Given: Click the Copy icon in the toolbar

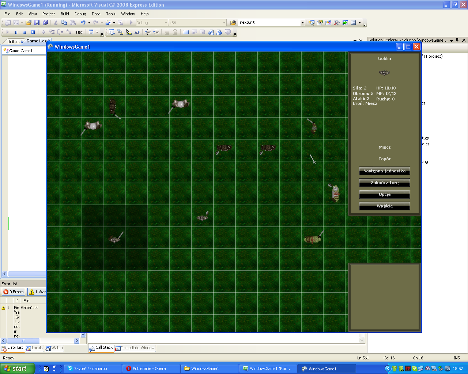Looking at the screenshot, I should (64, 23).
